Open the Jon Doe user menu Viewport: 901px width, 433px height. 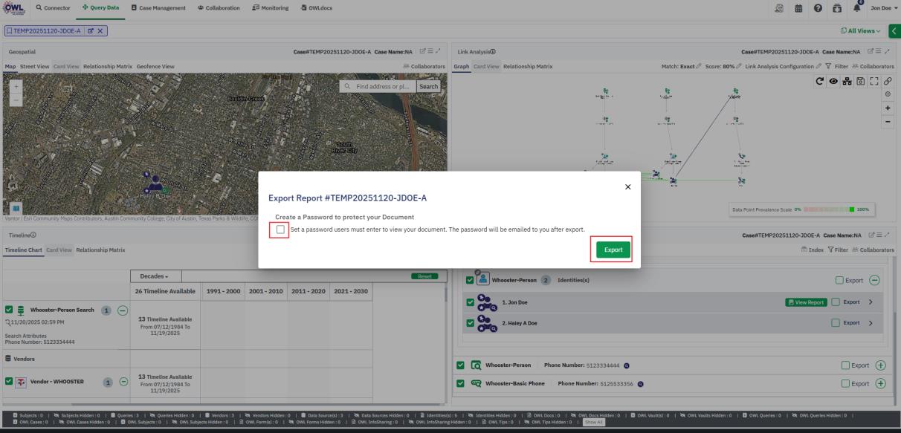tap(884, 8)
